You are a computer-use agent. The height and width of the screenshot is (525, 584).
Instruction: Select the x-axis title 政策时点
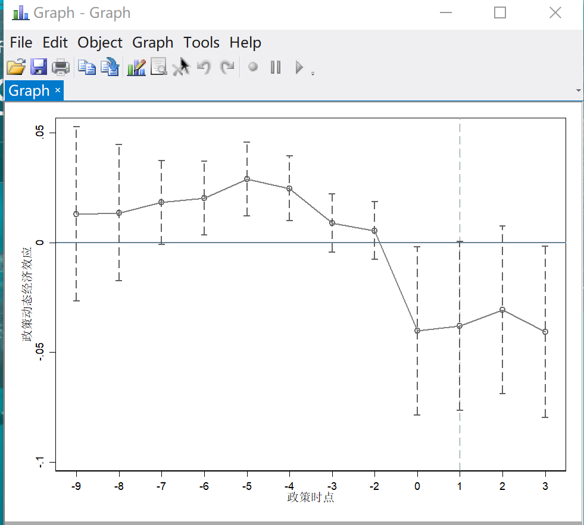coord(310,497)
